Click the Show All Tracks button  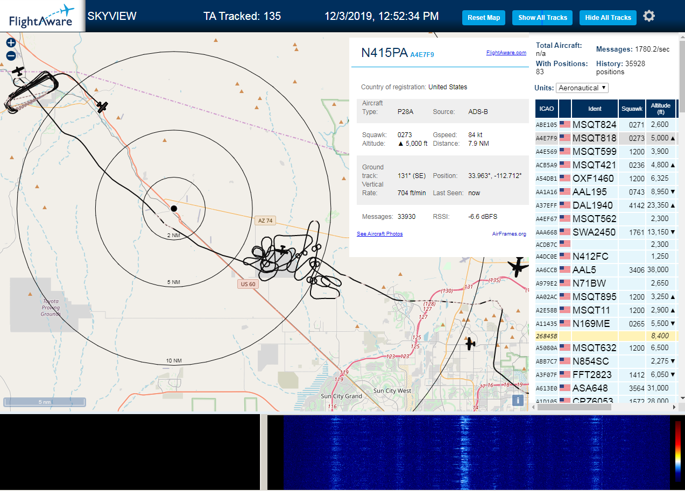coord(542,18)
